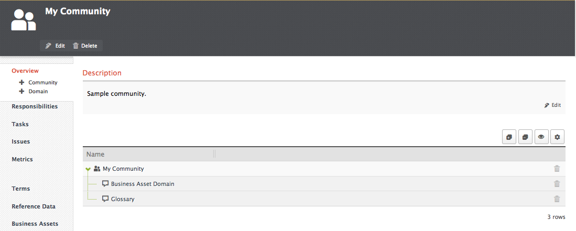
Task: Click trash icon on My Community row
Action: [557, 169]
